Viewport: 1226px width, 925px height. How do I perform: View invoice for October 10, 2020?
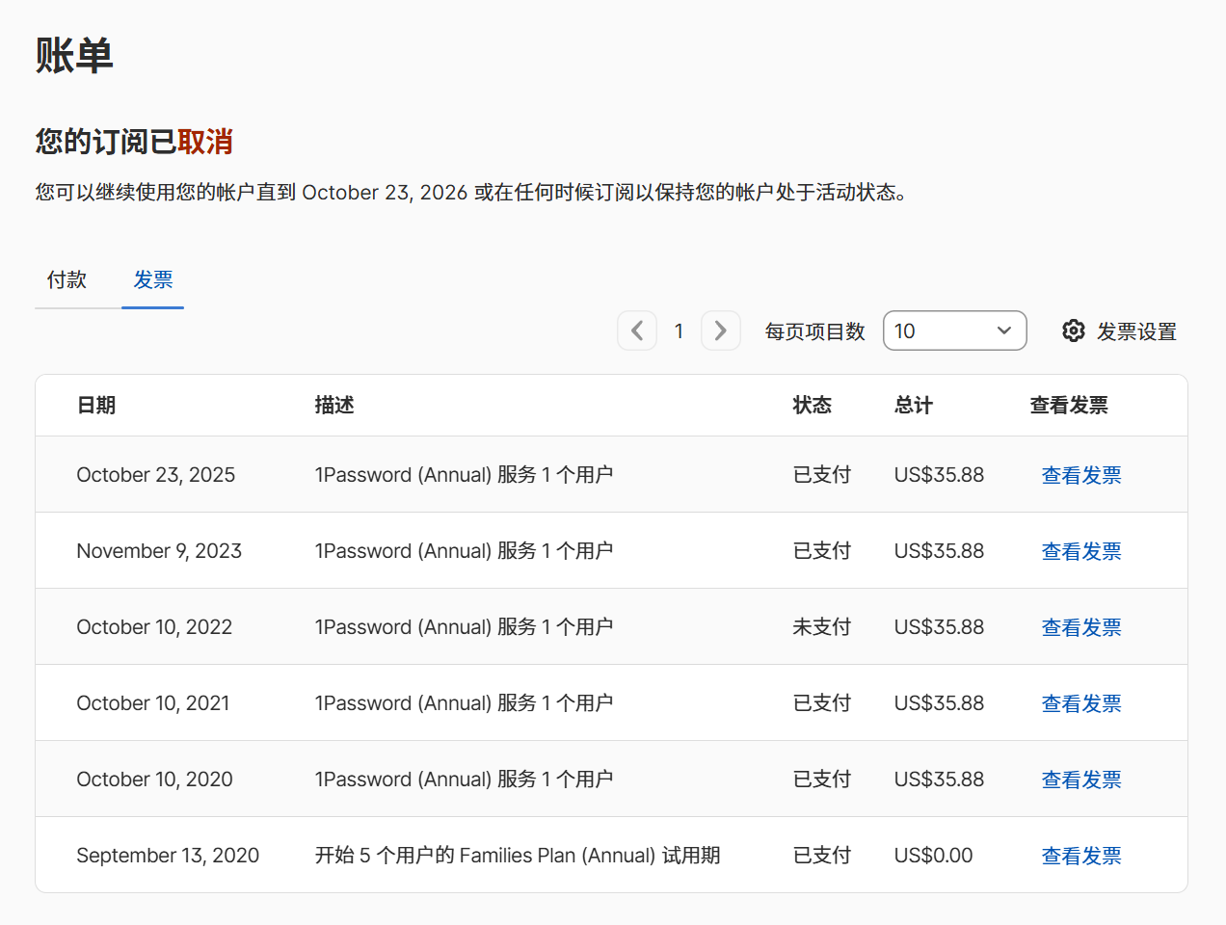[1081, 780]
